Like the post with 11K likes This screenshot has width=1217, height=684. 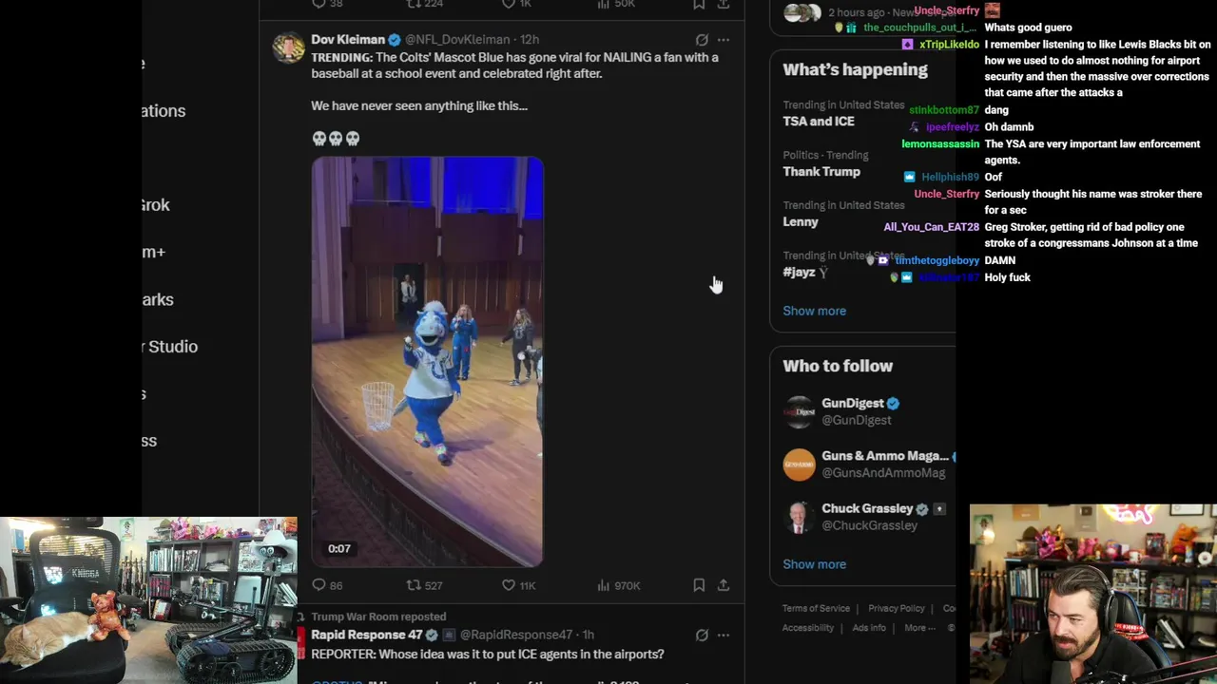pos(518,585)
